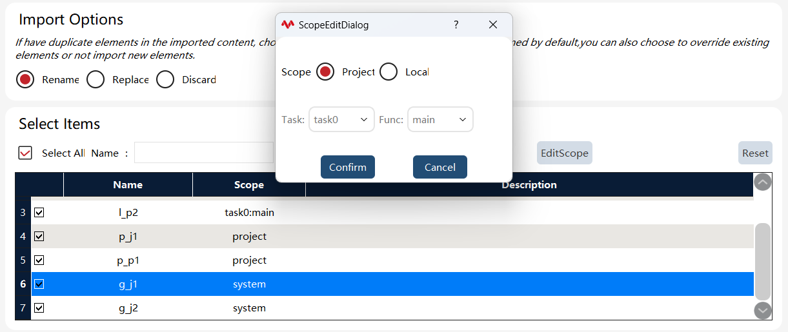
Task: Sort by the Scope column header
Action: click(x=249, y=184)
